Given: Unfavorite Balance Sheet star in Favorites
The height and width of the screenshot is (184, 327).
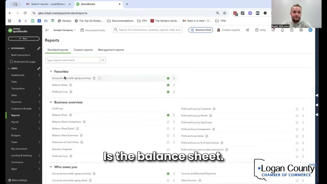Looking at the screenshot, I should [x=168, y=85].
